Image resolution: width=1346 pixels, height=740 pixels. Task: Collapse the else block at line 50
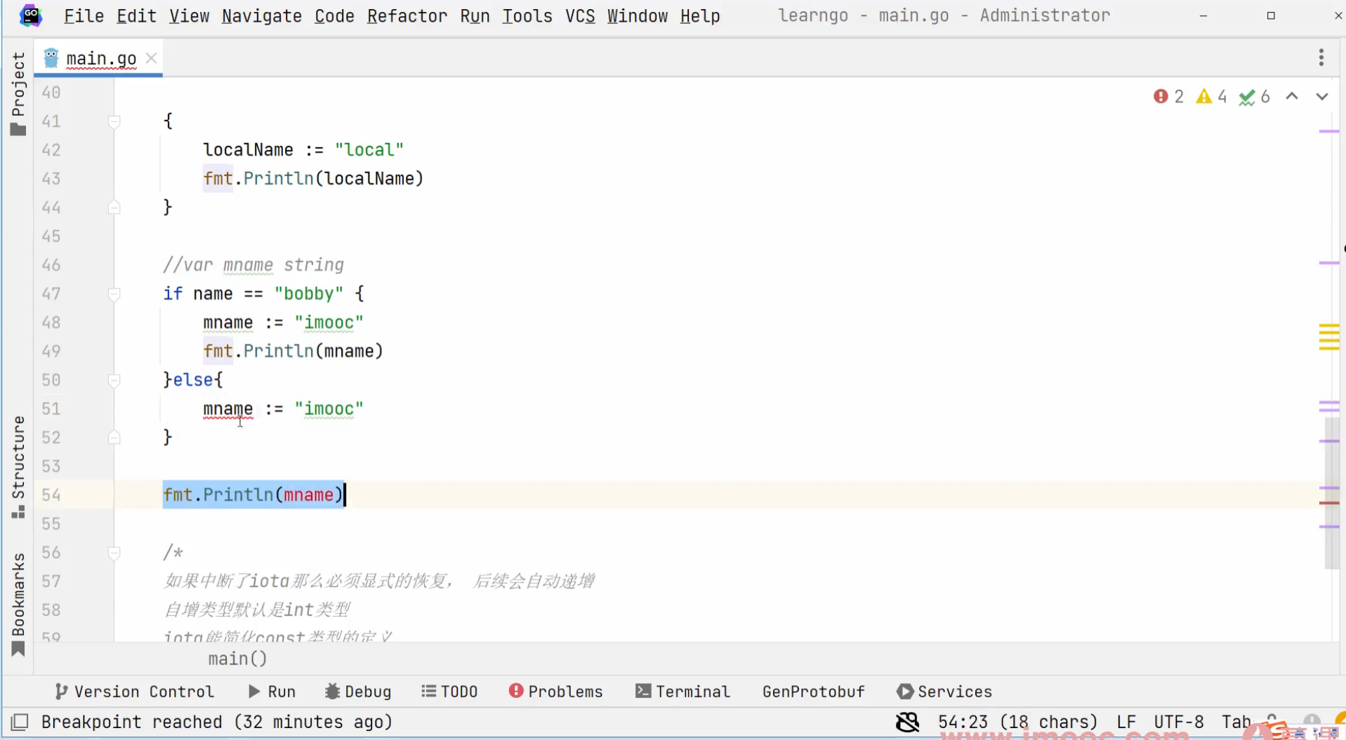(114, 380)
